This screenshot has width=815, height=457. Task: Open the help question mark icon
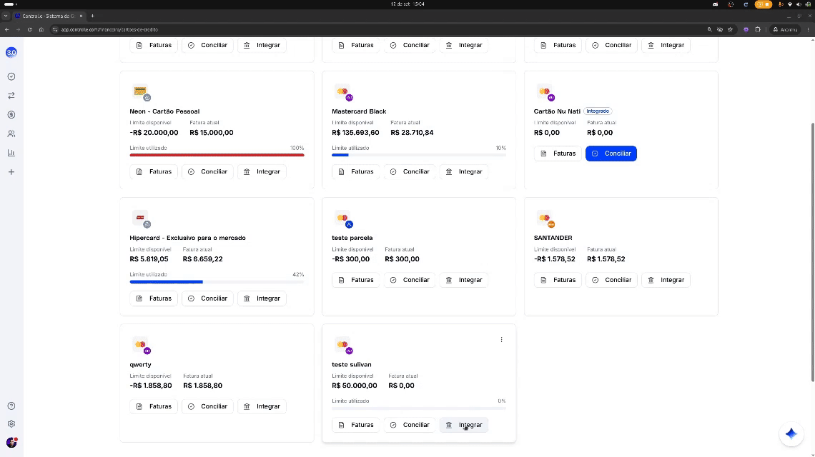[11, 406]
